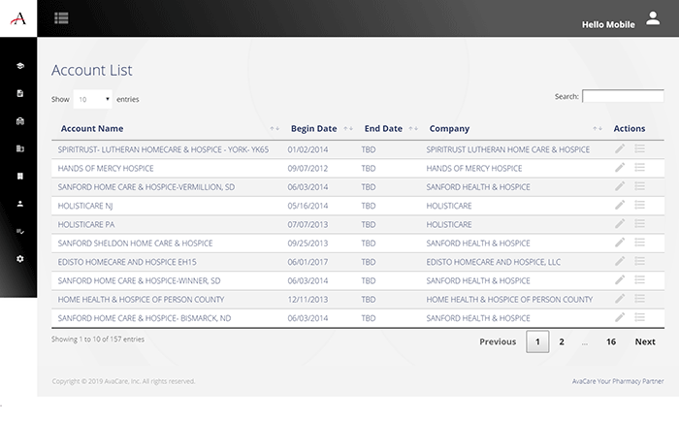Open the hospital building sidebar icon
Viewport: 679px width, 422px height.
pos(20,121)
